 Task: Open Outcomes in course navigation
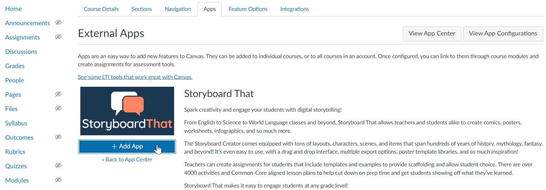tap(19, 137)
